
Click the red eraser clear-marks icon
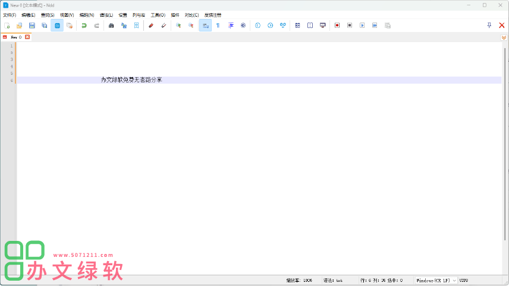point(151,26)
